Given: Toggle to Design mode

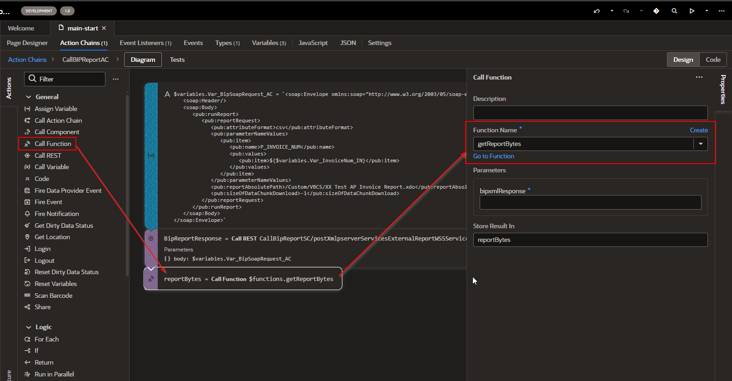Looking at the screenshot, I should pos(683,60).
